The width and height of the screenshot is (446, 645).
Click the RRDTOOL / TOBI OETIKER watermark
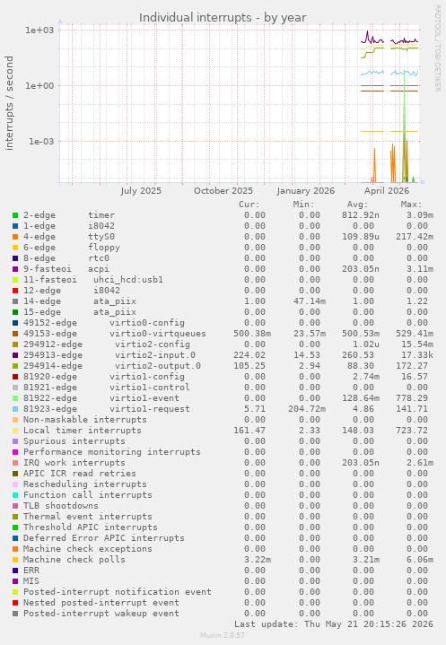pos(437,48)
